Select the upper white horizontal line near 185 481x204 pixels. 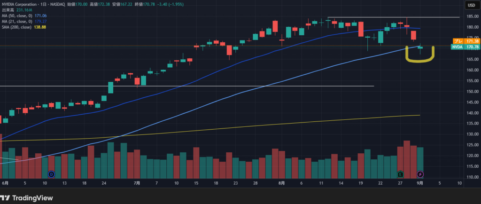pyautogui.click(x=394, y=17)
